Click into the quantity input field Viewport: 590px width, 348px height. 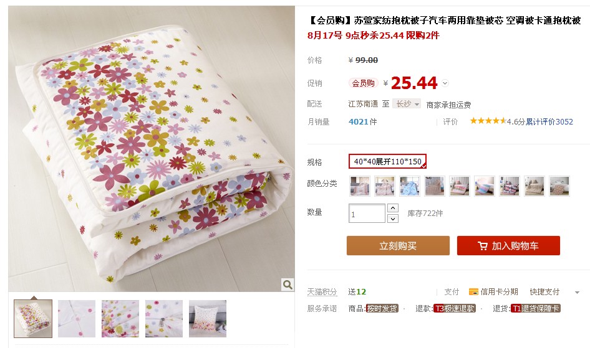click(367, 214)
